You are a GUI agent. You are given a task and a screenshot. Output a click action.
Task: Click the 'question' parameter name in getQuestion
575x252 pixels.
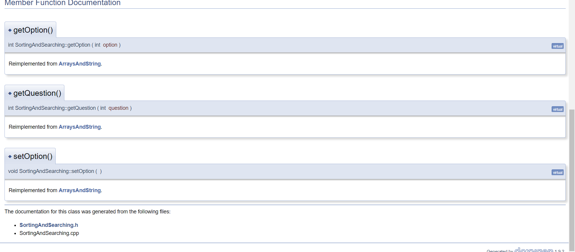pos(118,108)
